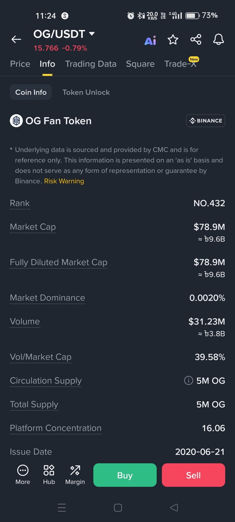Open the AI assistant icon

pos(150,40)
